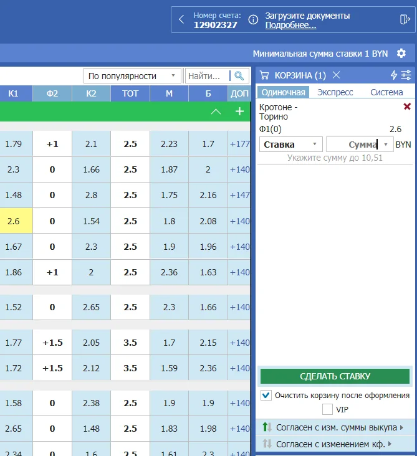
Task: Collapse section with the up chevron
Action: [x=216, y=112]
